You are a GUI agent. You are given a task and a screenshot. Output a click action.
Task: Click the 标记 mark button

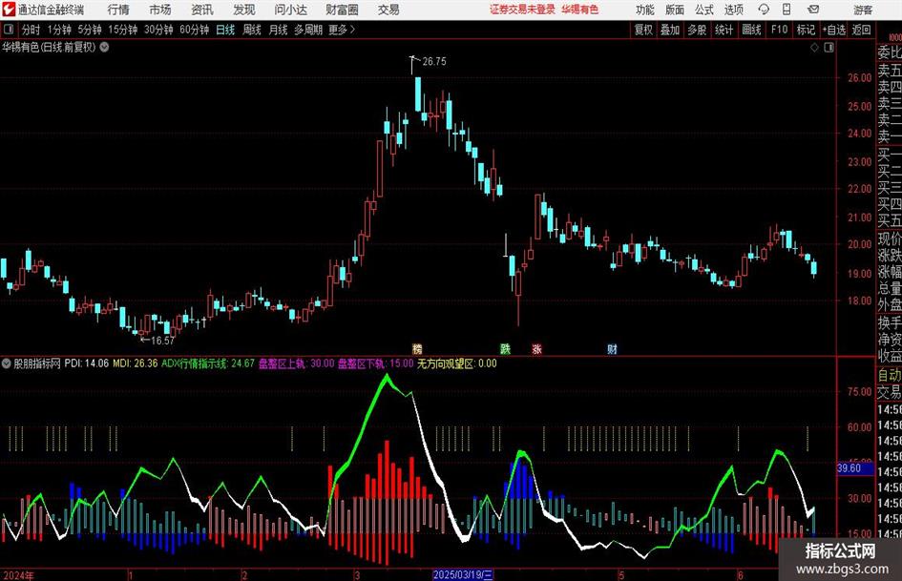tap(806, 30)
